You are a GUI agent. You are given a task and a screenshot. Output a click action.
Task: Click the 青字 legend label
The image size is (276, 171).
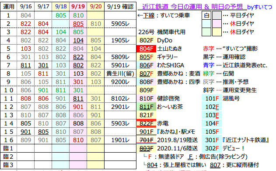click(x=209, y=65)
